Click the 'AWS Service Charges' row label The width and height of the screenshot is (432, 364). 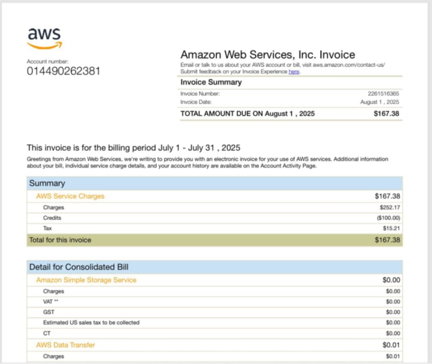point(70,196)
